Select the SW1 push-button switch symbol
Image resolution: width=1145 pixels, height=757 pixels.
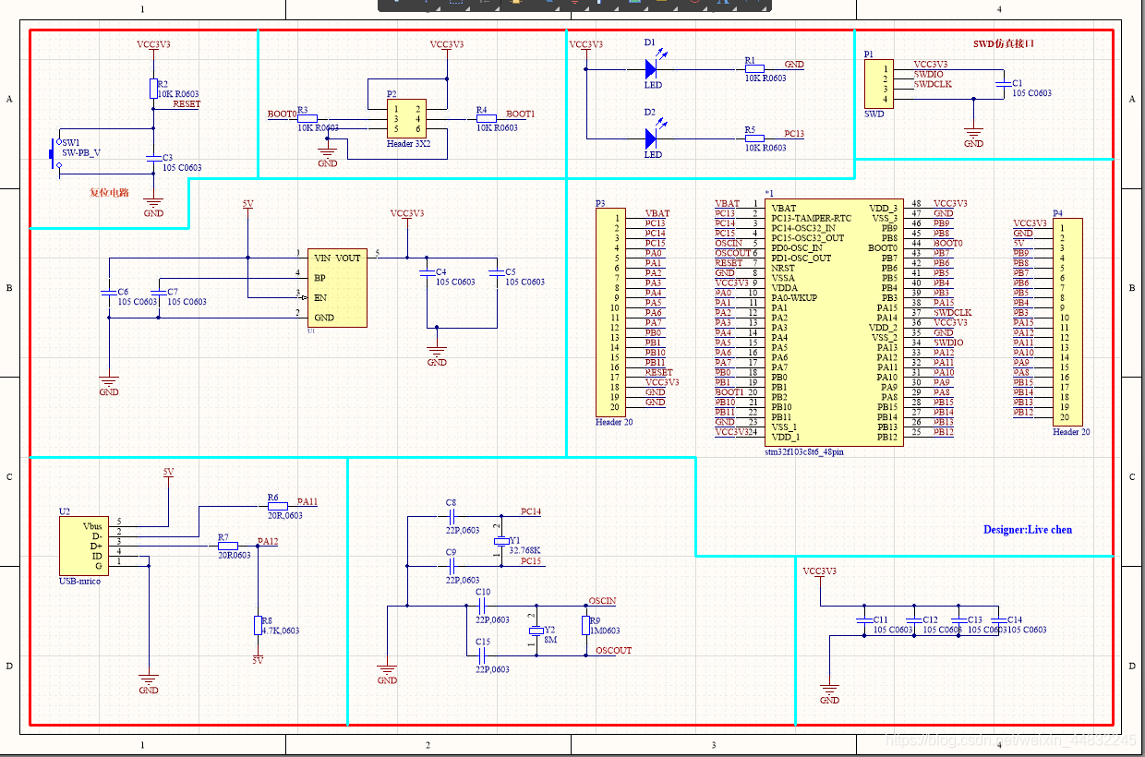click(56, 154)
